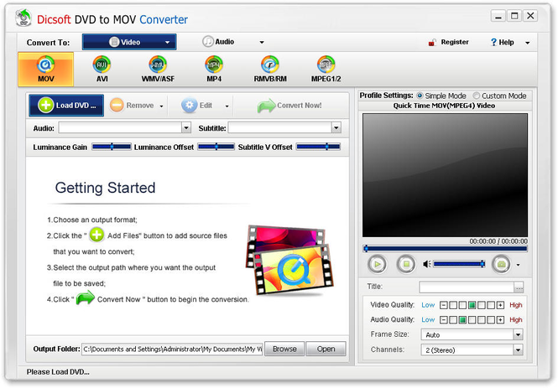This screenshot has height=388, width=558.
Task: Click the 'Getting Started' heading
Action: 106,188
